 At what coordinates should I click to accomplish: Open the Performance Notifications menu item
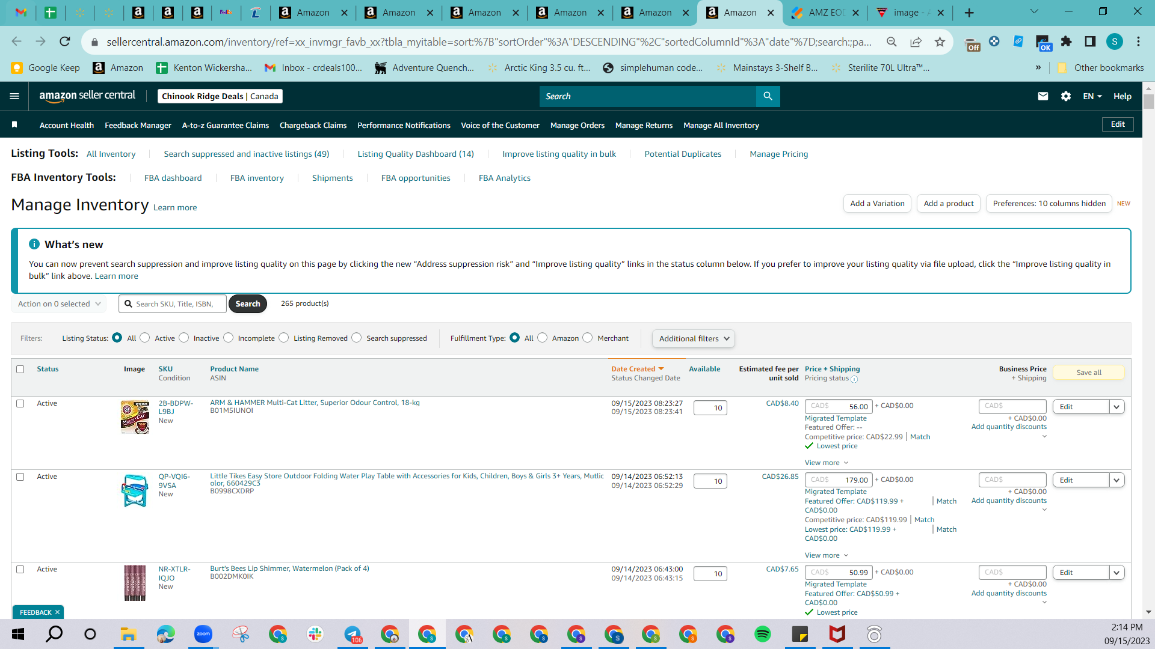pyautogui.click(x=404, y=125)
